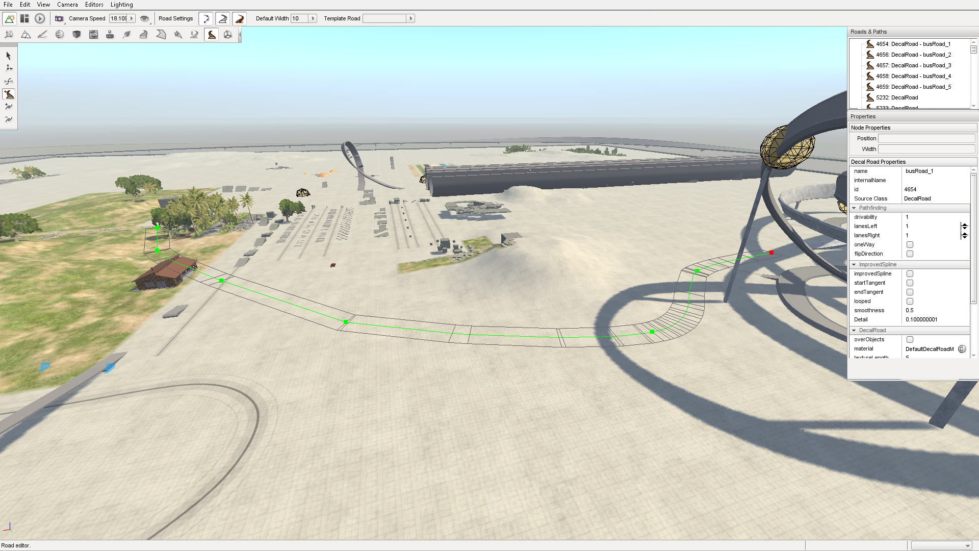
Task: Open the Terrain Editor mountain icon
Action: pos(25,35)
